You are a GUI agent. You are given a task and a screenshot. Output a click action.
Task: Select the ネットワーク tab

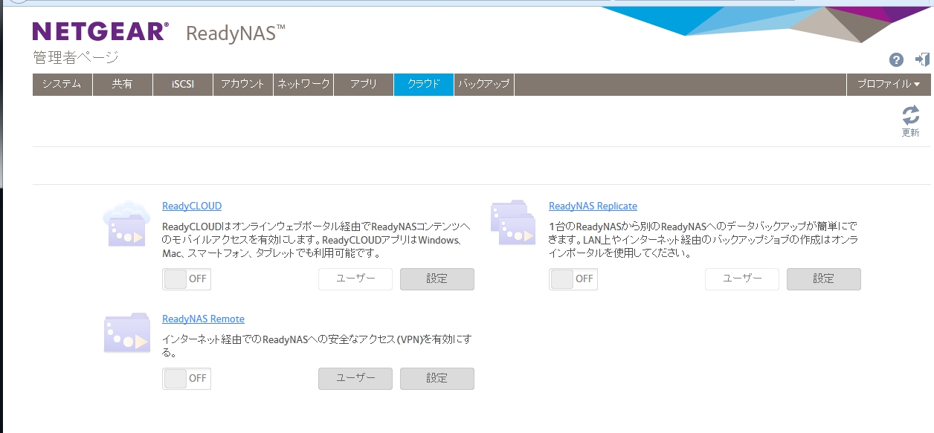pyautogui.click(x=303, y=85)
